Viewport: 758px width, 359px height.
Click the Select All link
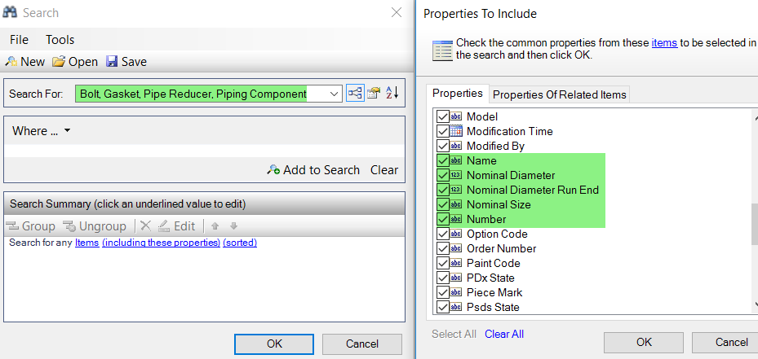coord(454,334)
